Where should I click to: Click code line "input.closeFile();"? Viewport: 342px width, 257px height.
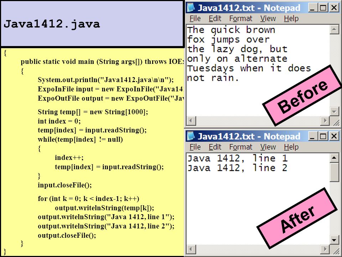point(65,185)
